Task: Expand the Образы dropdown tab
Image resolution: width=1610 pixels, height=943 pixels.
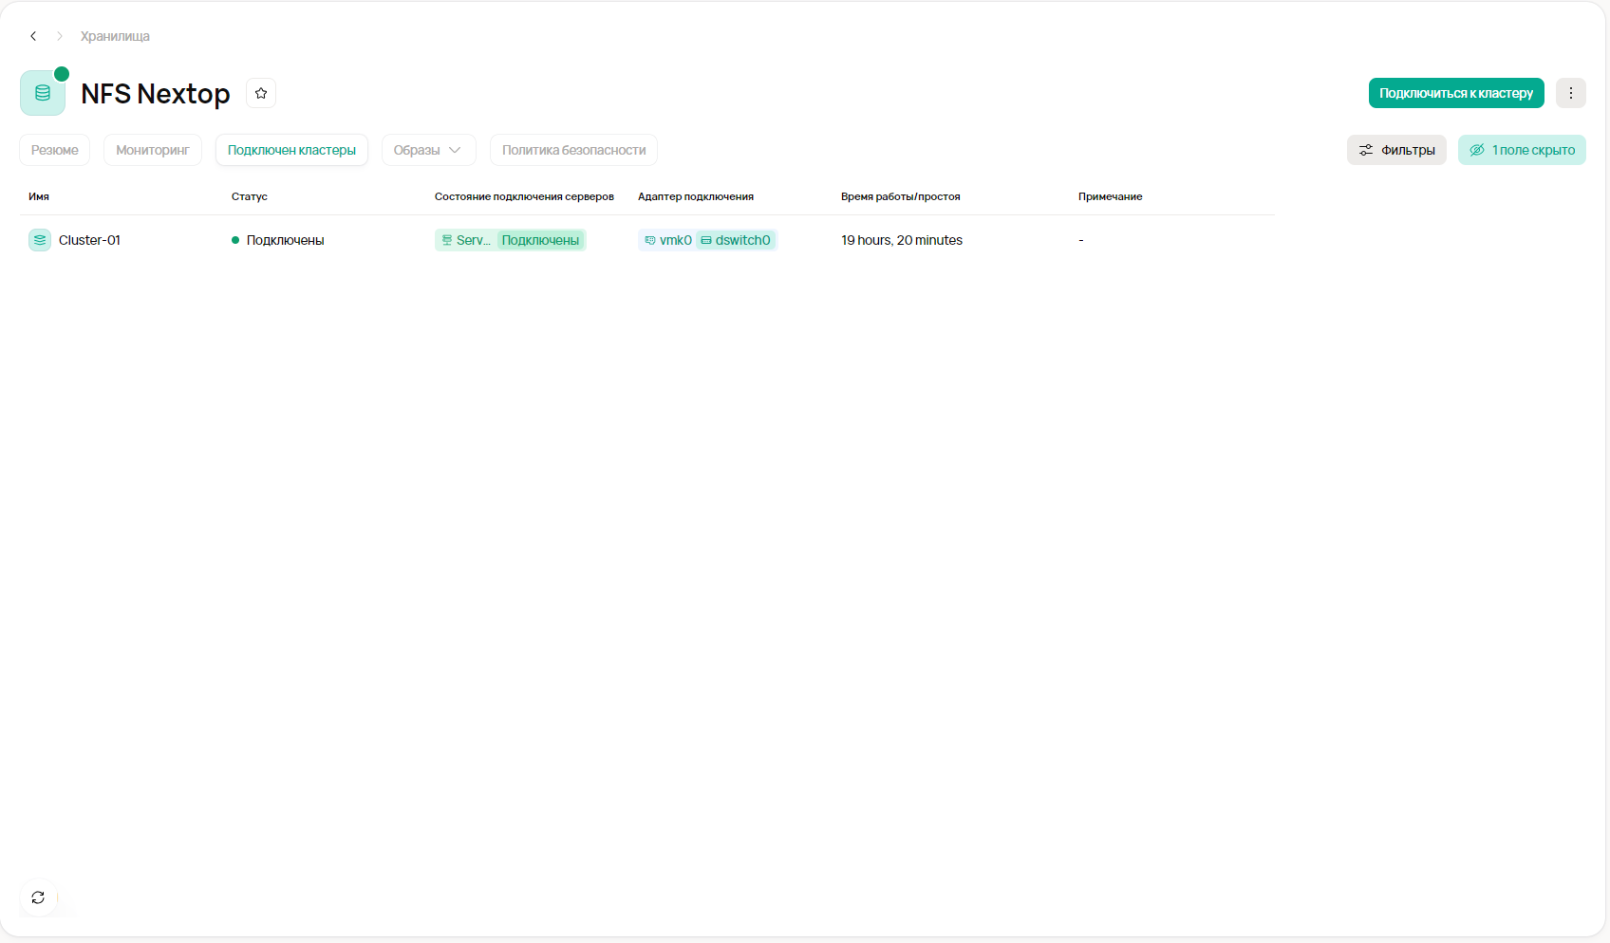Action: point(428,150)
